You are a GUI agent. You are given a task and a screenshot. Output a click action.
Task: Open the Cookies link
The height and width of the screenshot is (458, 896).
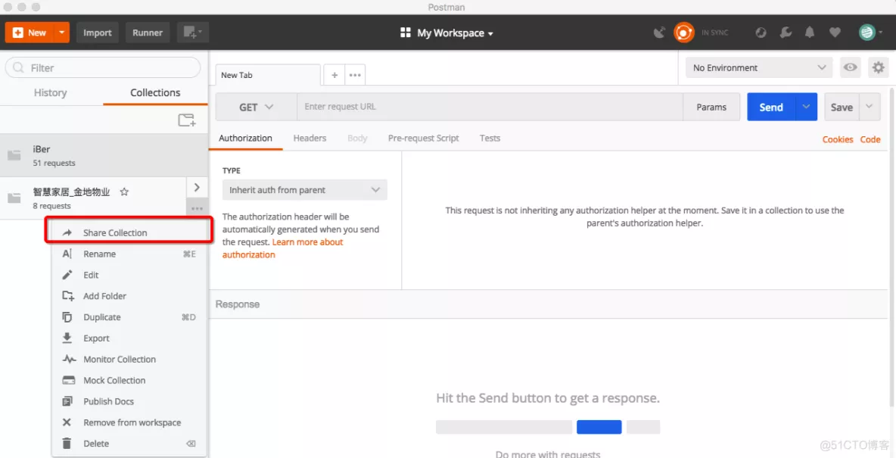pos(838,139)
